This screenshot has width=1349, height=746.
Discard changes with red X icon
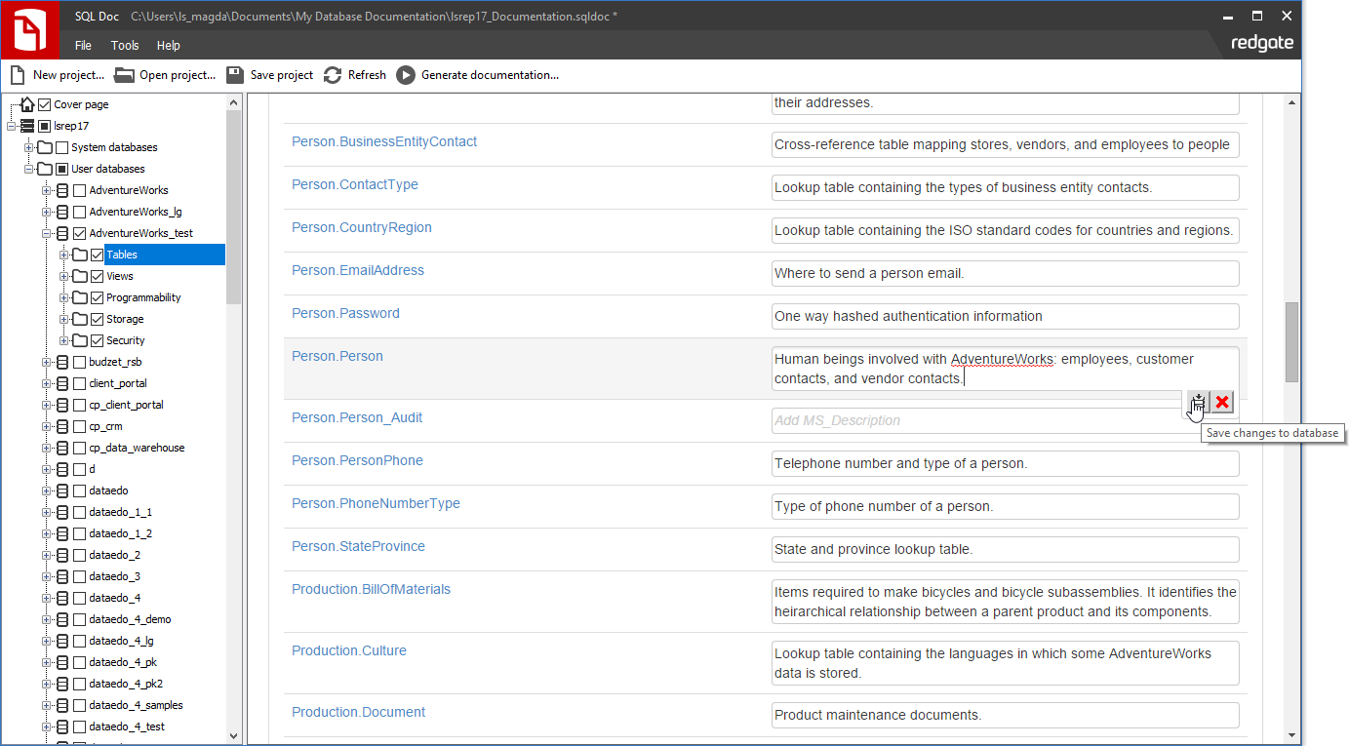click(1222, 402)
